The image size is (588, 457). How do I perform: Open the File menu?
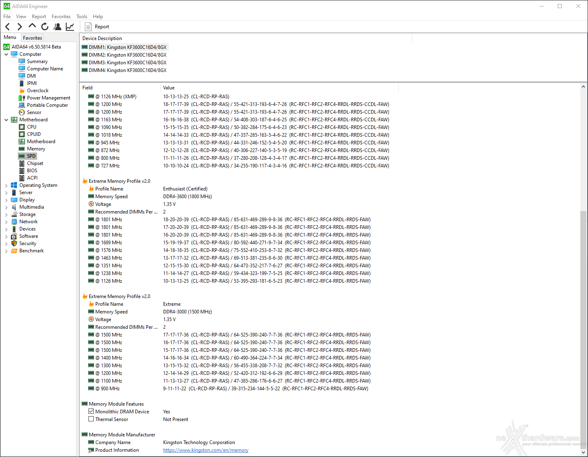coord(7,17)
